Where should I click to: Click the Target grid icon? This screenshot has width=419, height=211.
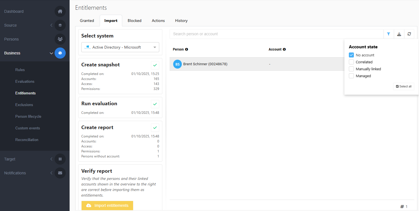click(60, 159)
